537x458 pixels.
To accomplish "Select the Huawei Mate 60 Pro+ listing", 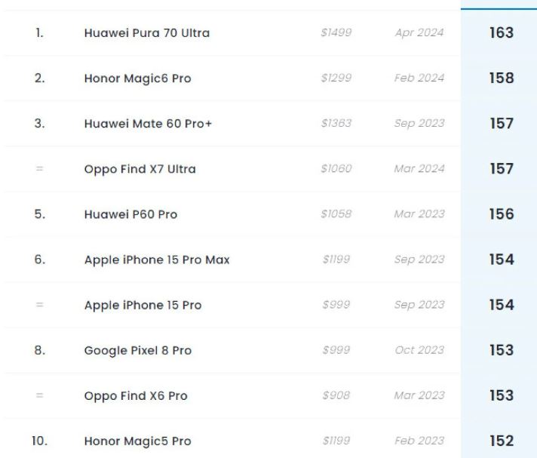I will 148,124.
